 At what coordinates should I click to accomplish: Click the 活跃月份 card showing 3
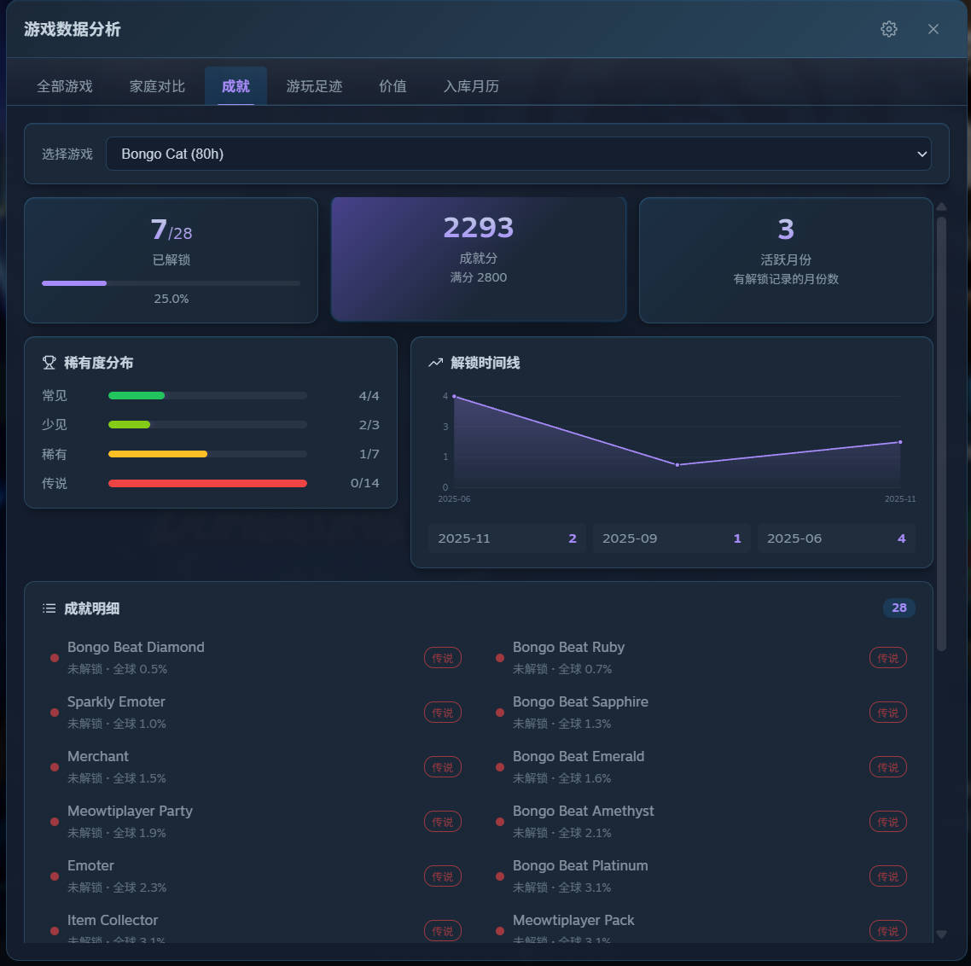click(x=786, y=260)
